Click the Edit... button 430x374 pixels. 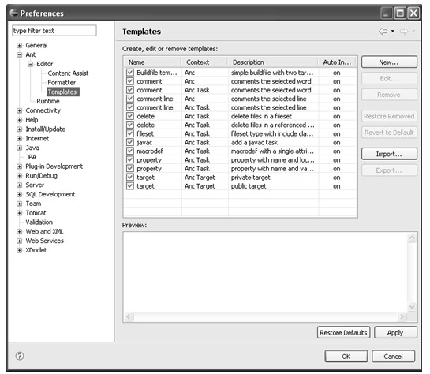click(x=389, y=78)
